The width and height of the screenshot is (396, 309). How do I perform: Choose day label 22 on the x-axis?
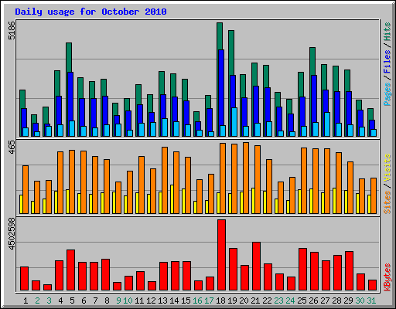[267, 301]
